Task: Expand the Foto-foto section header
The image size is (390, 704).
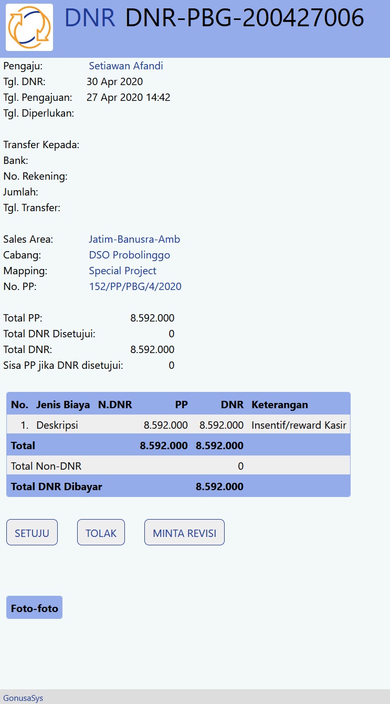Action: [x=35, y=608]
